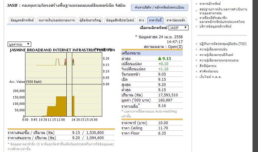Select the Ceiling price value 11.70

point(163,128)
